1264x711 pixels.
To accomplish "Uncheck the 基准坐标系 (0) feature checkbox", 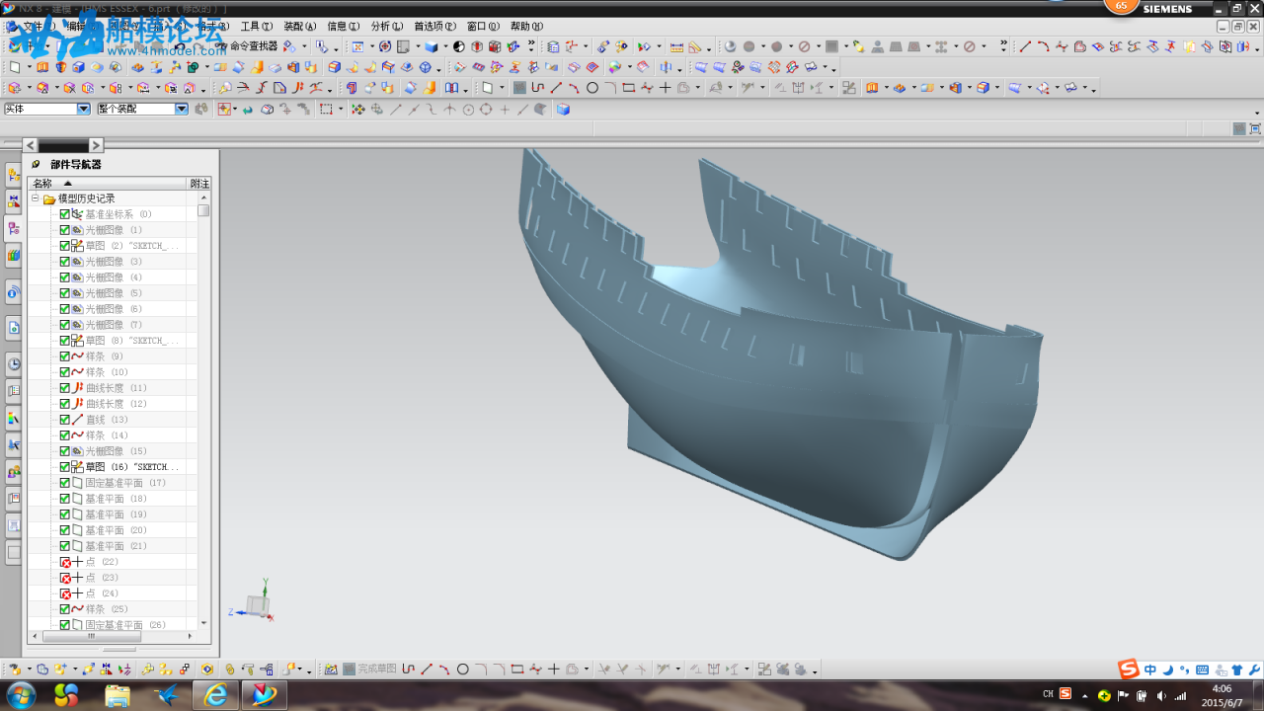I will click(65, 214).
